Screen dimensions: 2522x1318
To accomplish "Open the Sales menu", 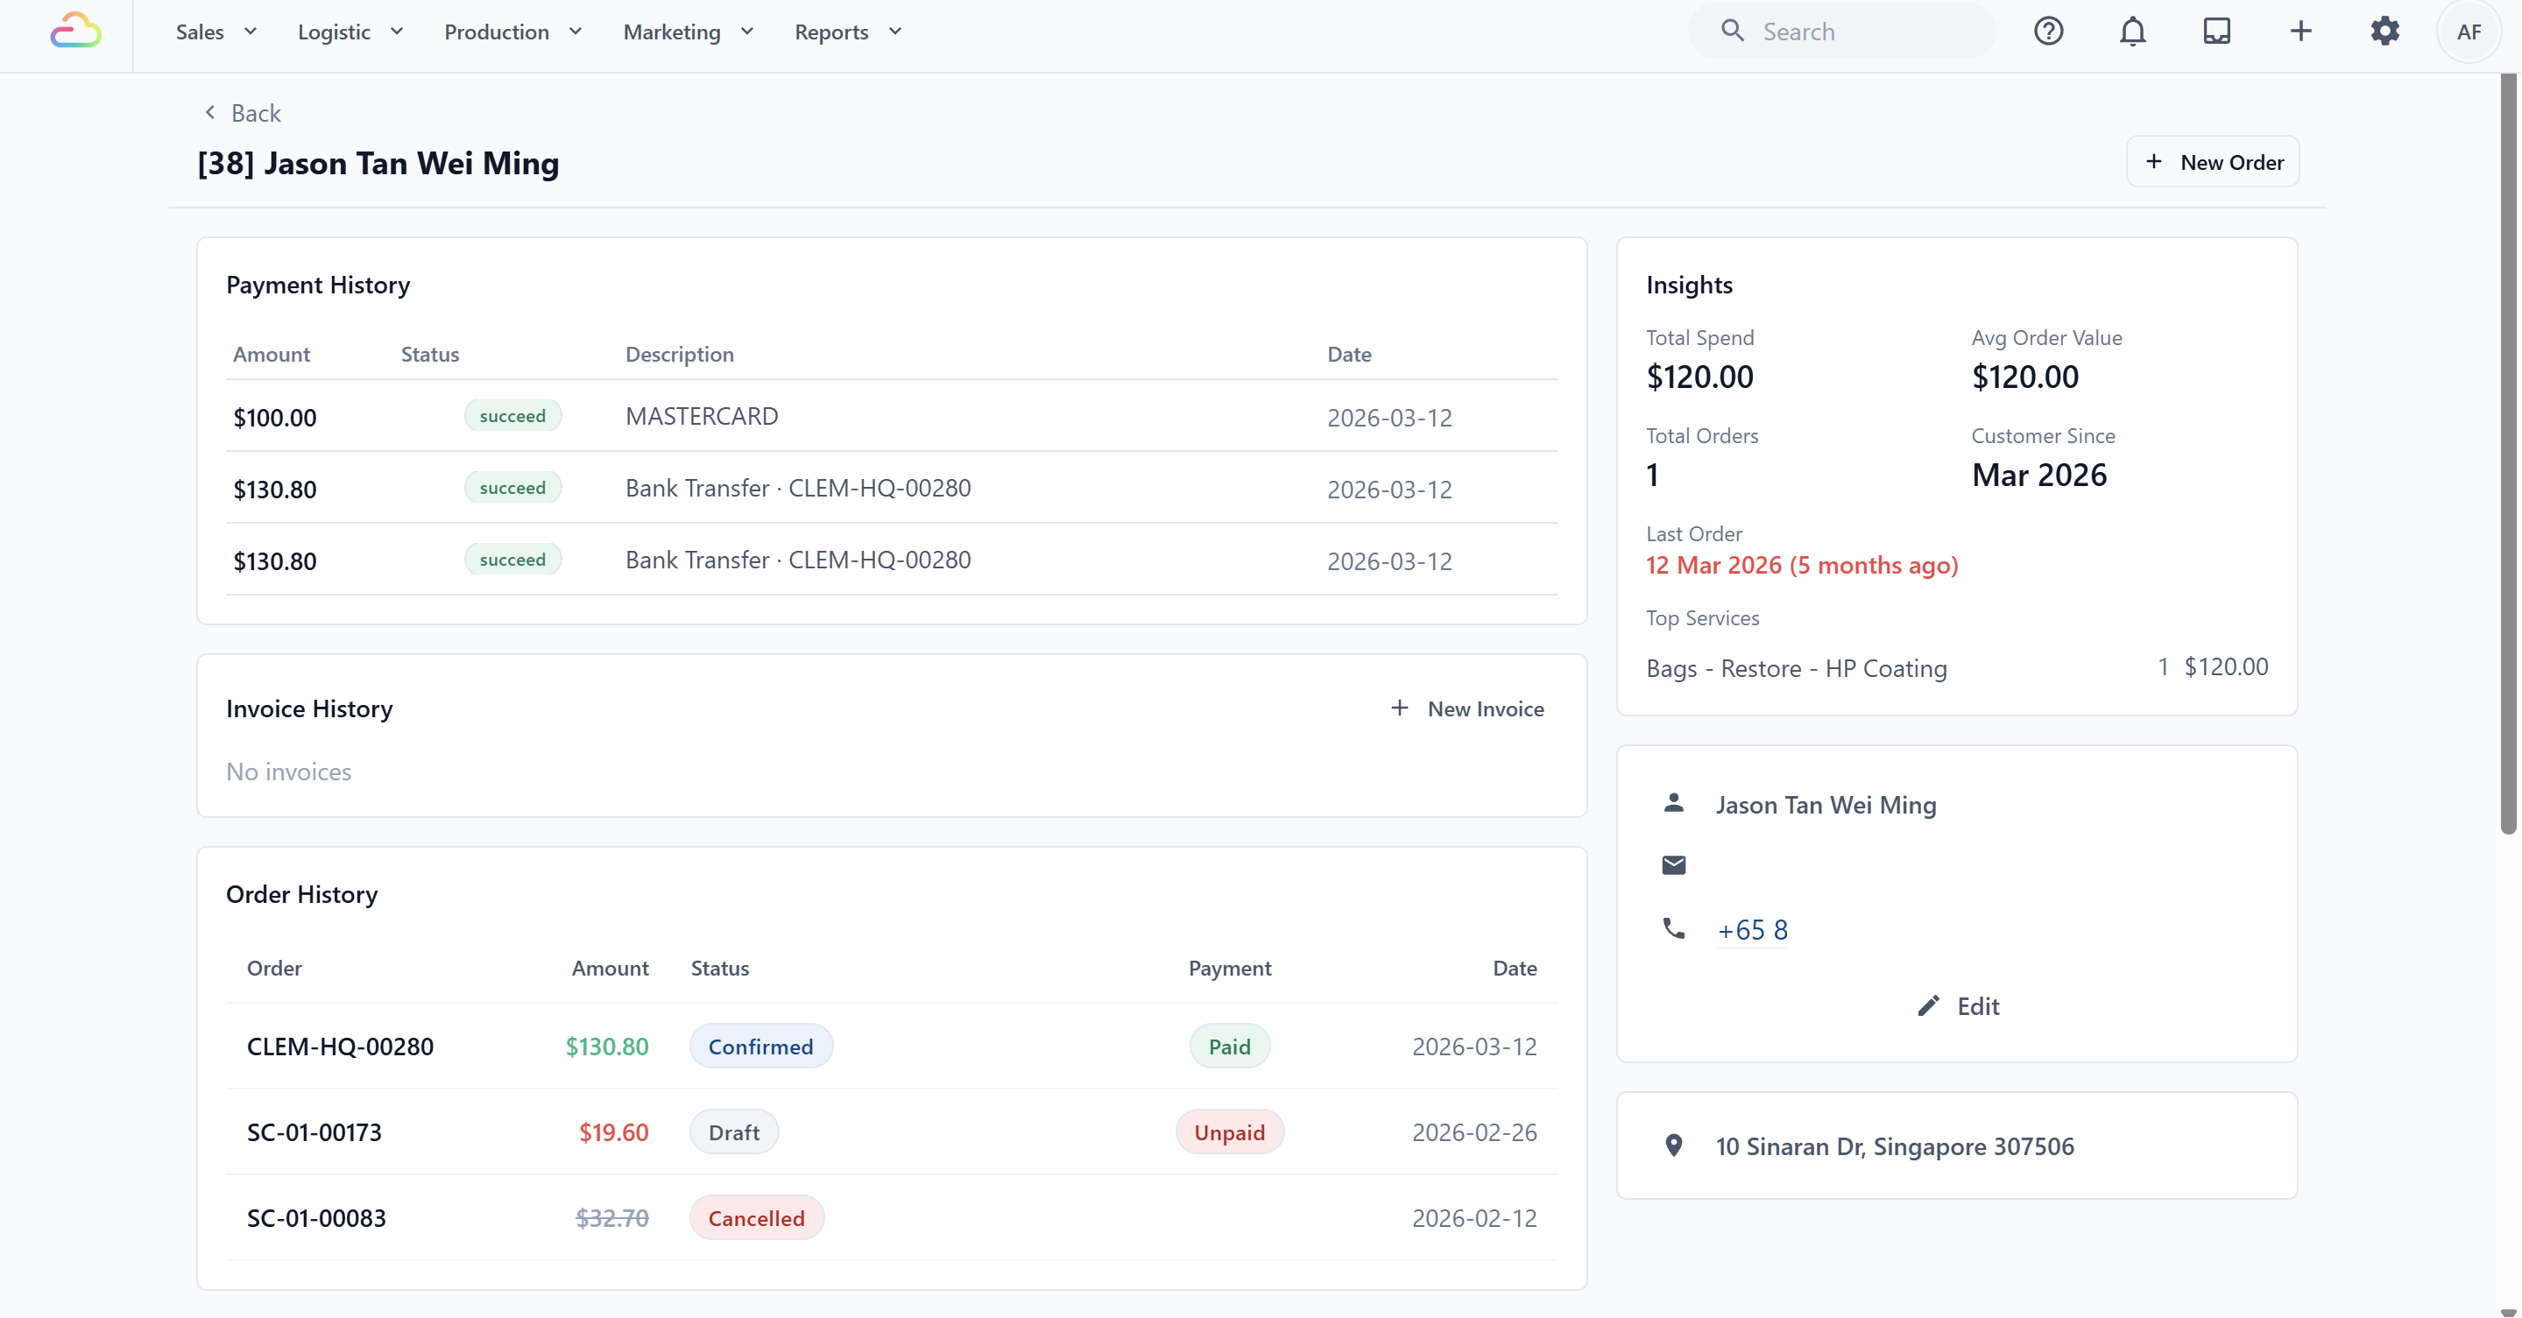I will point(216,32).
